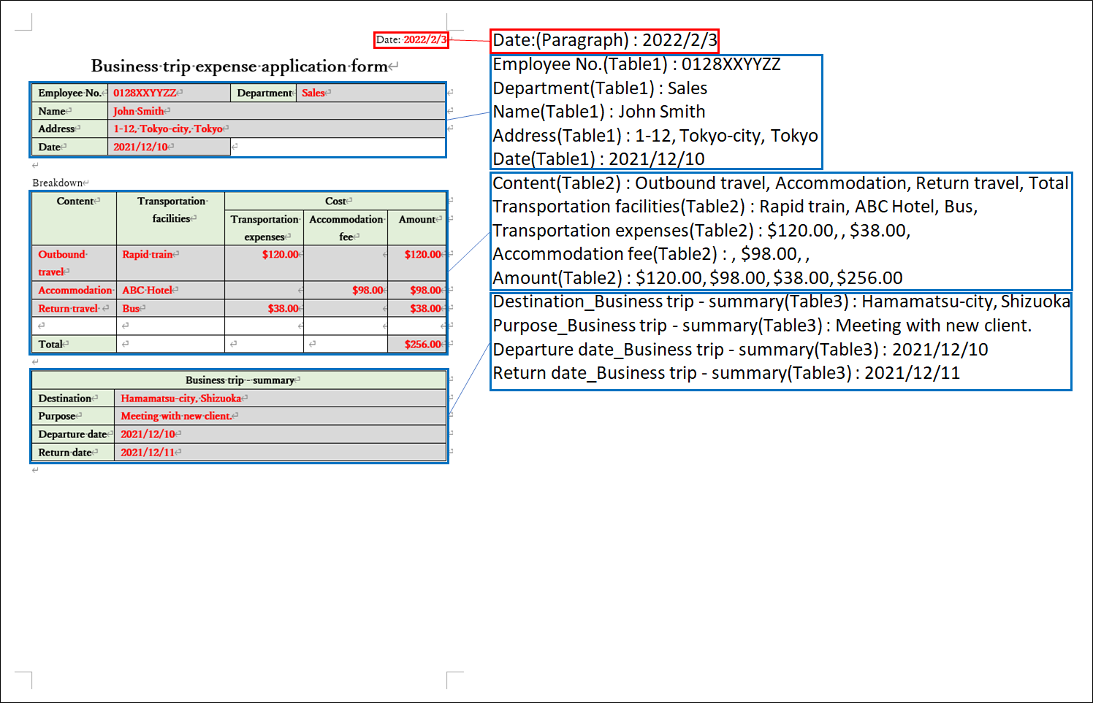Select the 'Name' label cell in first table
Screen dimensions: 1093x703
click(x=70, y=111)
